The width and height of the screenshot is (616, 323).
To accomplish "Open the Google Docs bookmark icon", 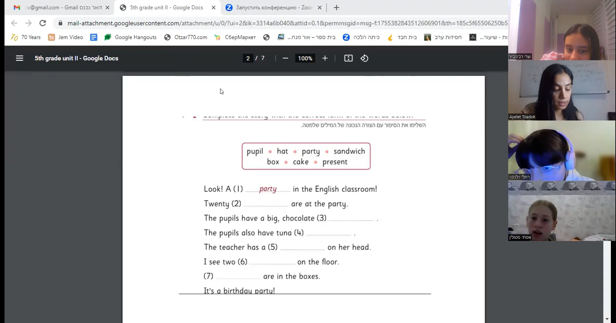I will click(94, 37).
